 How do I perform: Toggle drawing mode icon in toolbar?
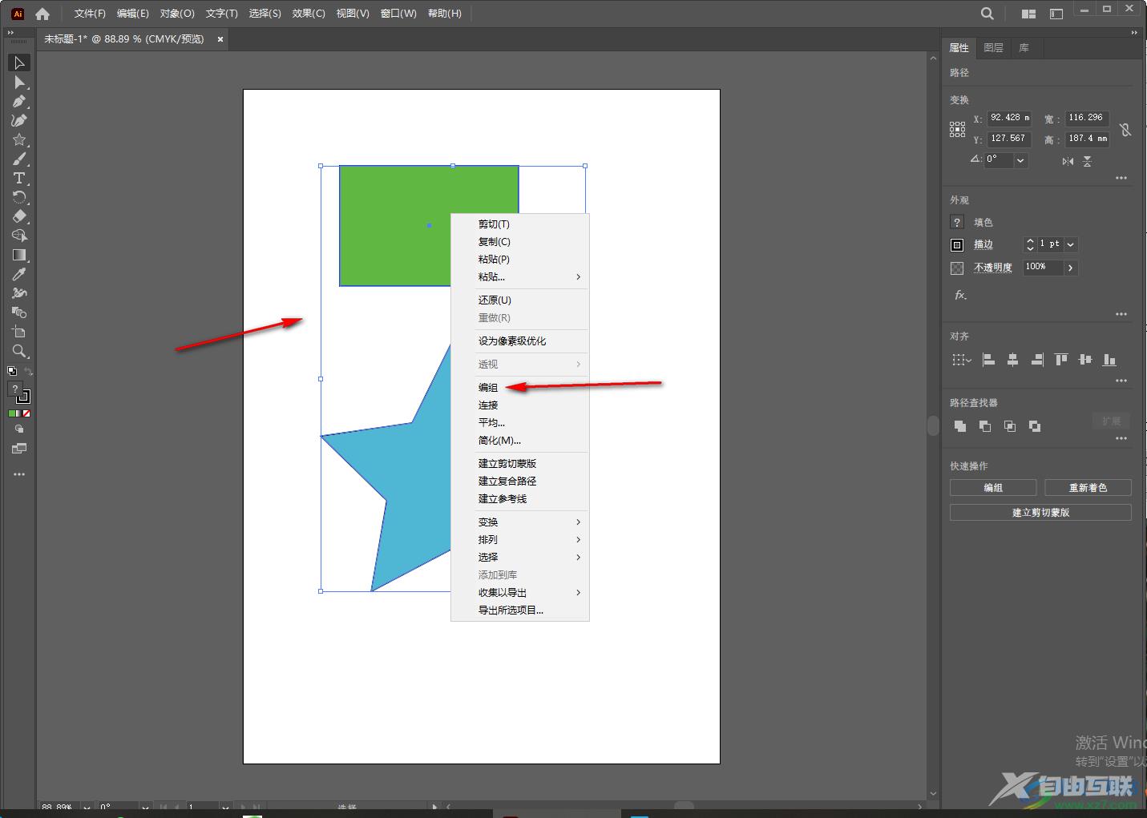[19, 429]
